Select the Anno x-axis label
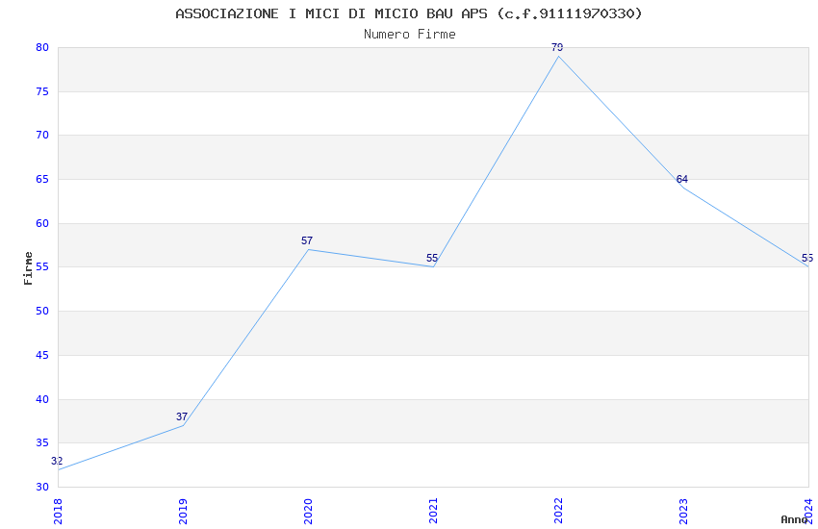Image resolution: width=818 pixels, height=529 pixels. (x=794, y=519)
